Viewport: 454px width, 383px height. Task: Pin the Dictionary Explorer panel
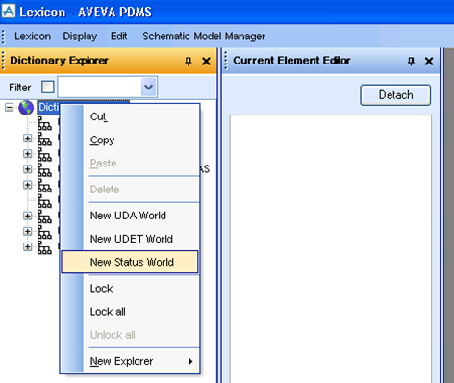(189, 61)
